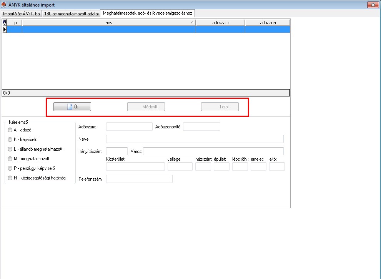Click the Módosít button
Viewport: 381px width, 279px height.
pos(146,106)
